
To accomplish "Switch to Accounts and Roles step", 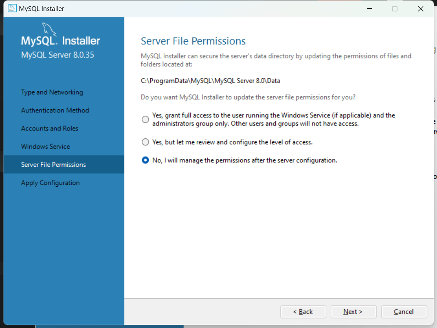I will coord(50,128).
